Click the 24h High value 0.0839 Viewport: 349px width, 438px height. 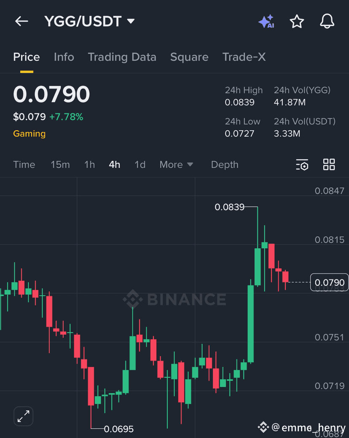pyautogui.click(x=239, y=102)
